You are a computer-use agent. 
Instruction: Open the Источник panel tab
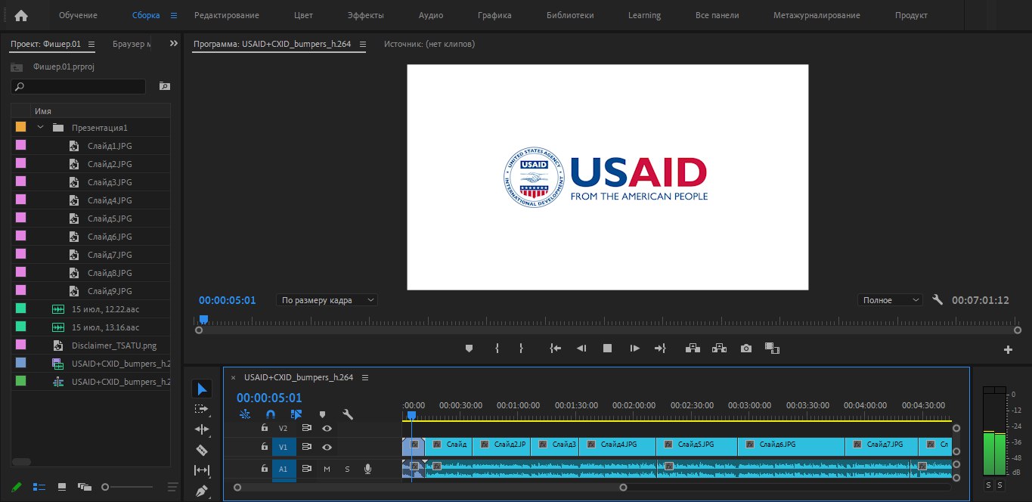pyautogui.click(x=429, y=44)
